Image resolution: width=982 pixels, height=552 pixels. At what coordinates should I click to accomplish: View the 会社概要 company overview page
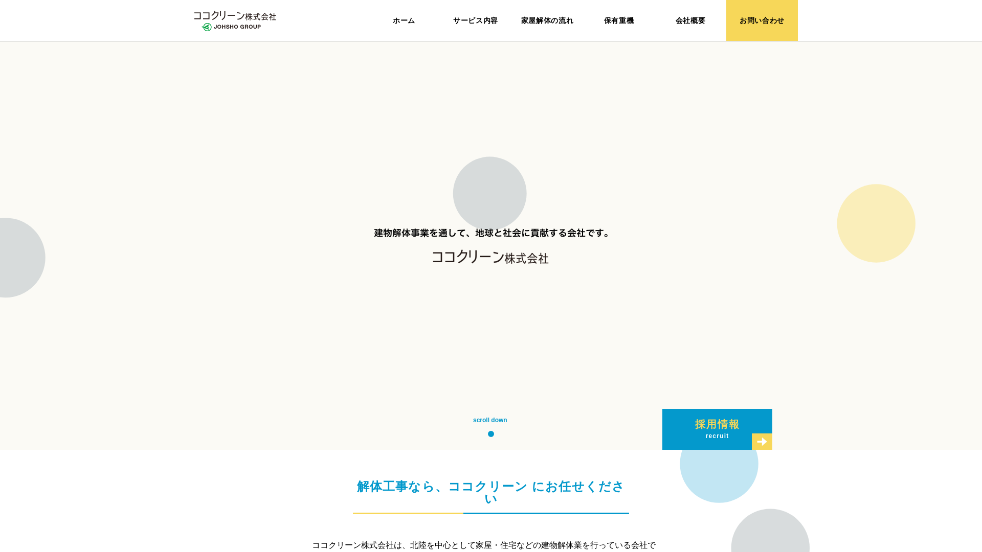690,20
